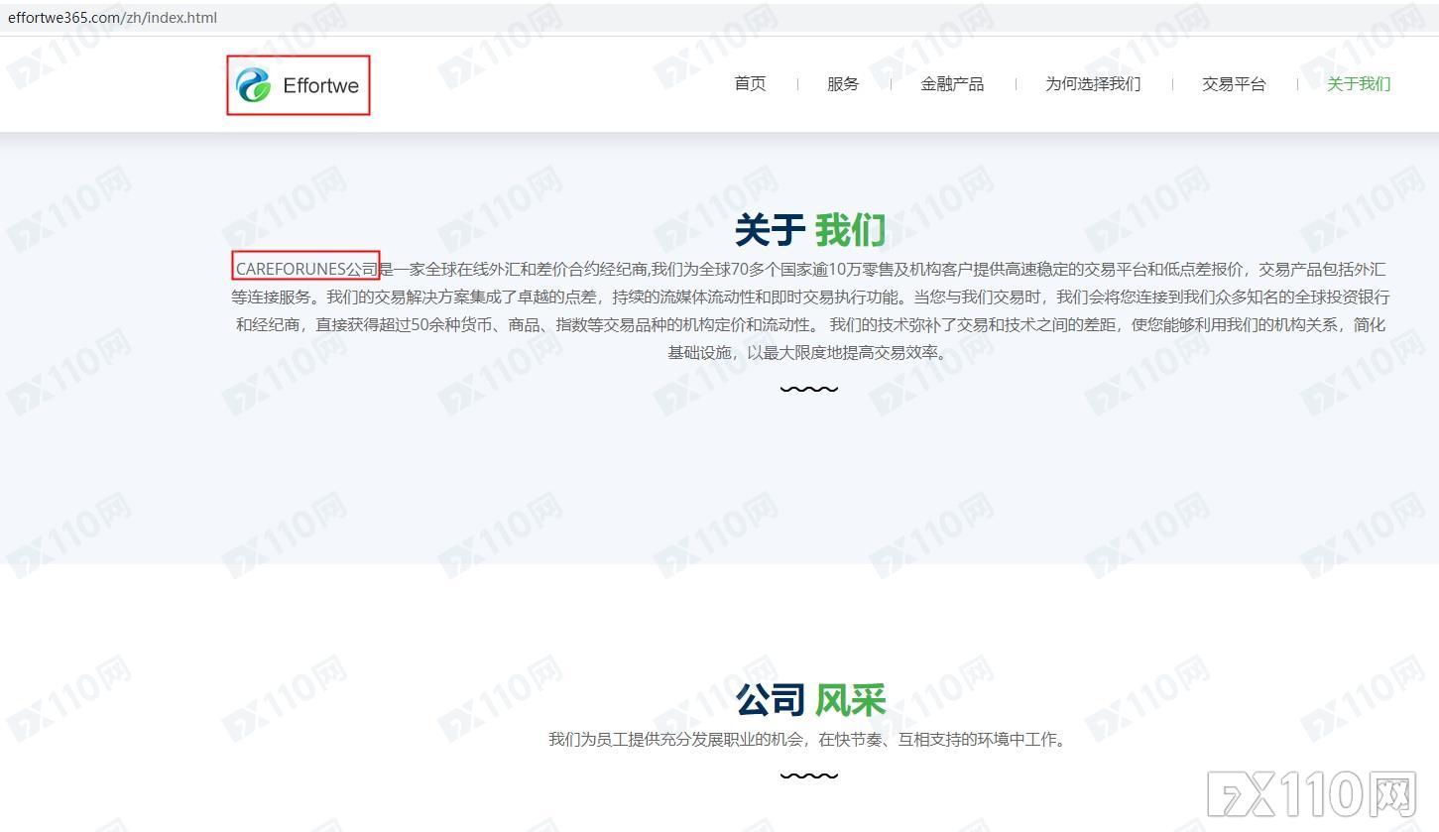Click paragraph line 基础设施，以最大限度地提高交易效率

tap(809, 352)
